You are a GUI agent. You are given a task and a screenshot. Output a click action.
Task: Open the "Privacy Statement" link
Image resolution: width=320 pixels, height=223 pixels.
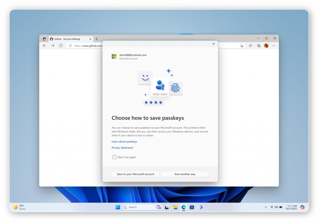point(122,148)
